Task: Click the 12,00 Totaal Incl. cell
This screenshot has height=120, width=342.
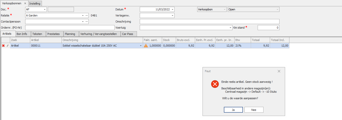Action: (279, 46)
